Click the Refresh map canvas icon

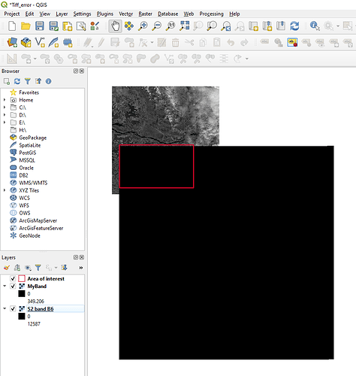294,26
